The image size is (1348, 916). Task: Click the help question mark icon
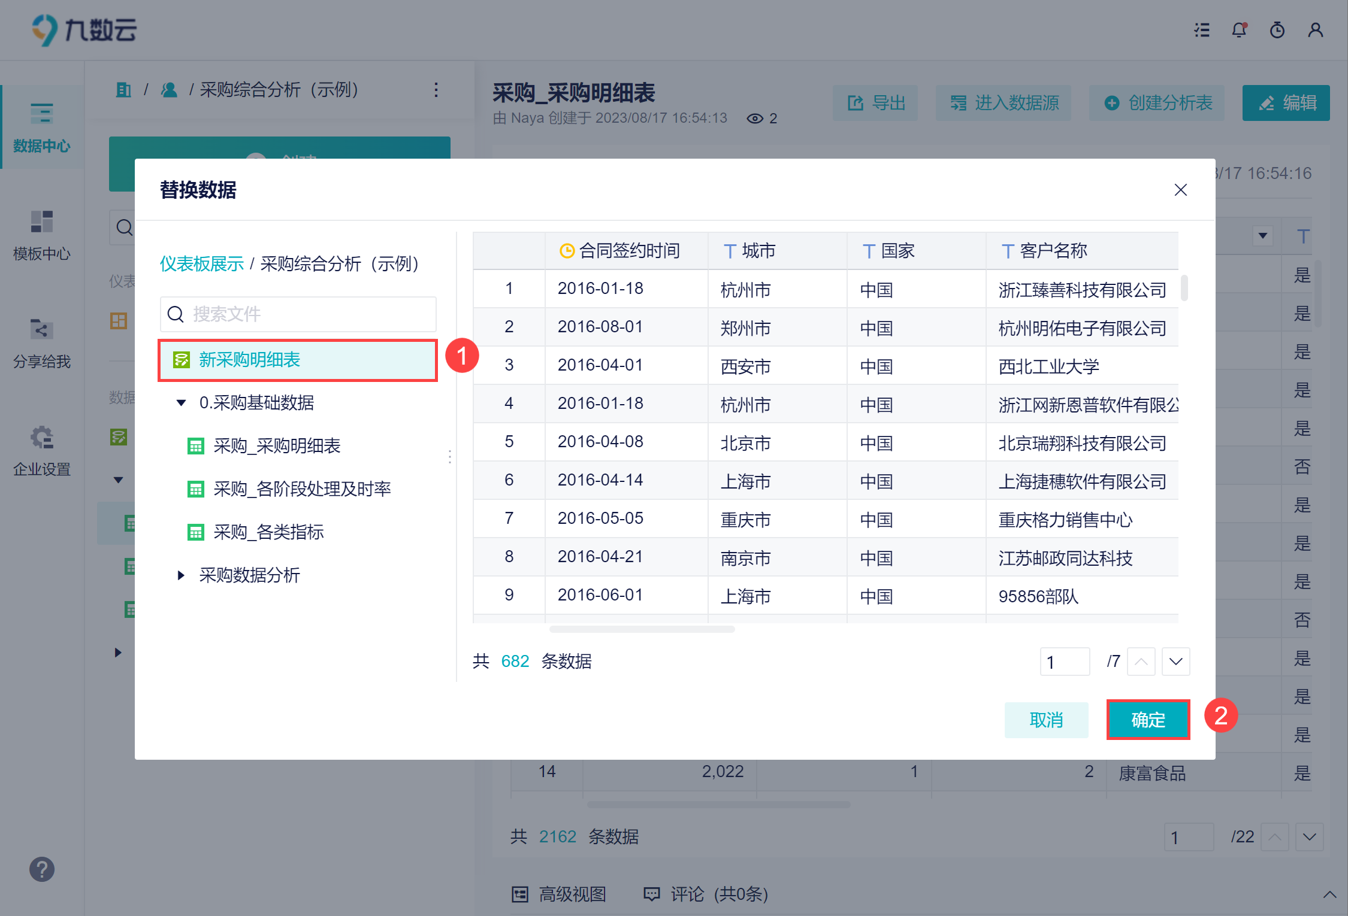coord(41,869)
